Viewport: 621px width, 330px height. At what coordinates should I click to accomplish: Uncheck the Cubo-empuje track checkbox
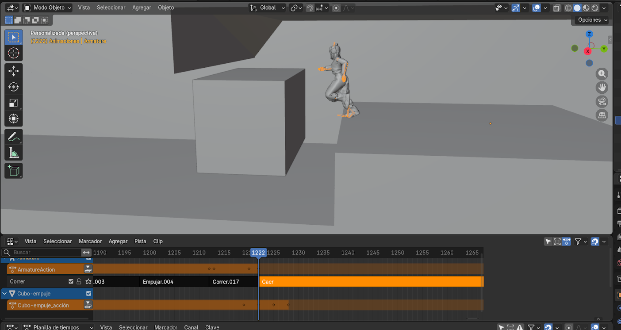(x=88, y=293)
